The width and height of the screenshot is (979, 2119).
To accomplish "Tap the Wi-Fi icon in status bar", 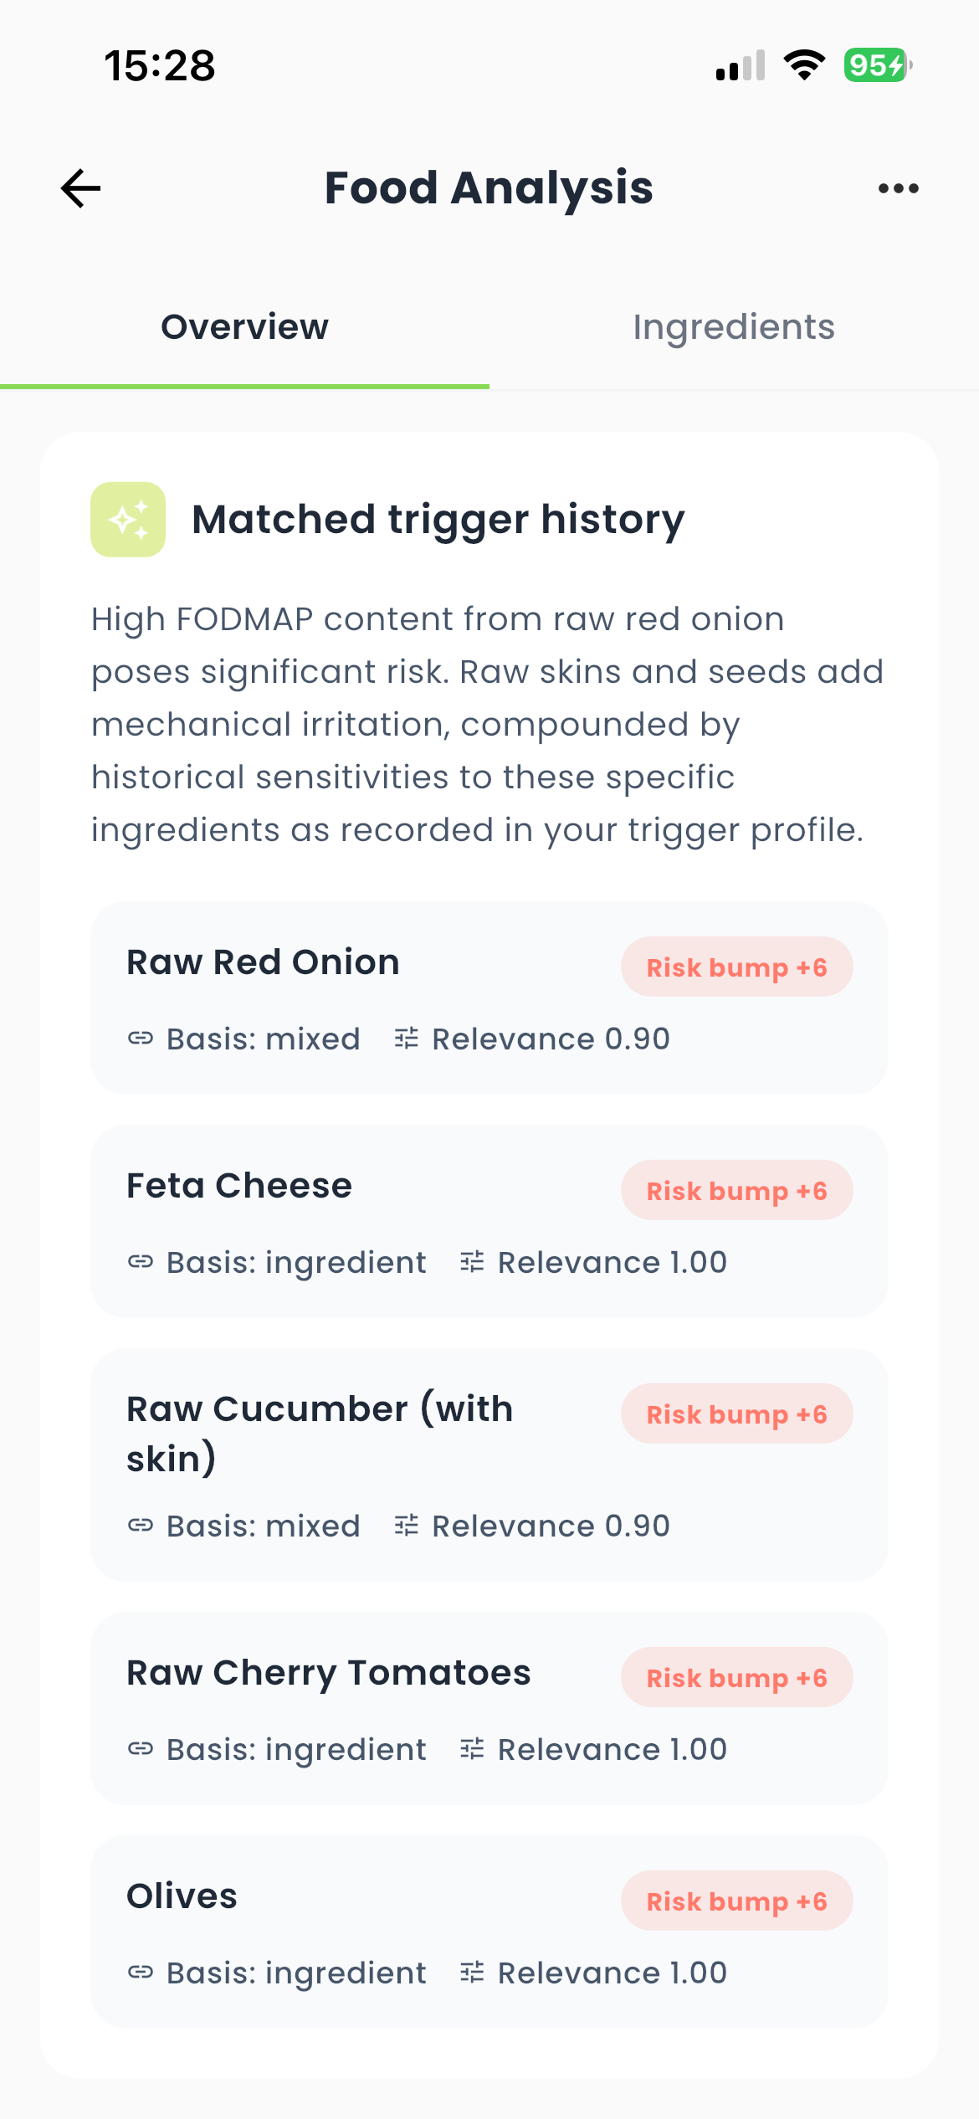I will (804, 65).
